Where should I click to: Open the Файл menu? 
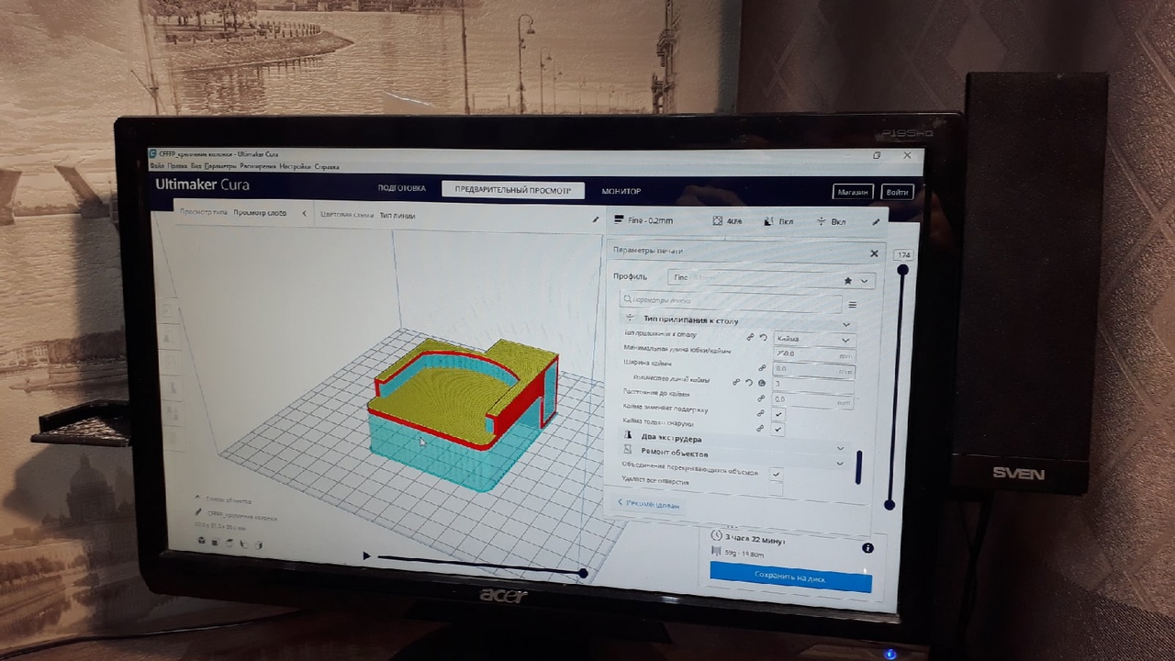point(156,166)
